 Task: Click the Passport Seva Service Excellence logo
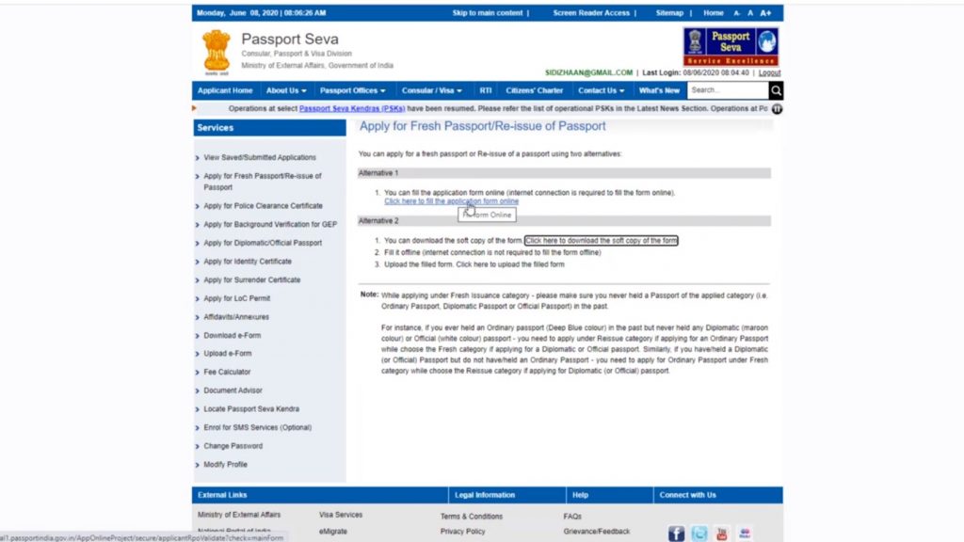(731, 47)
